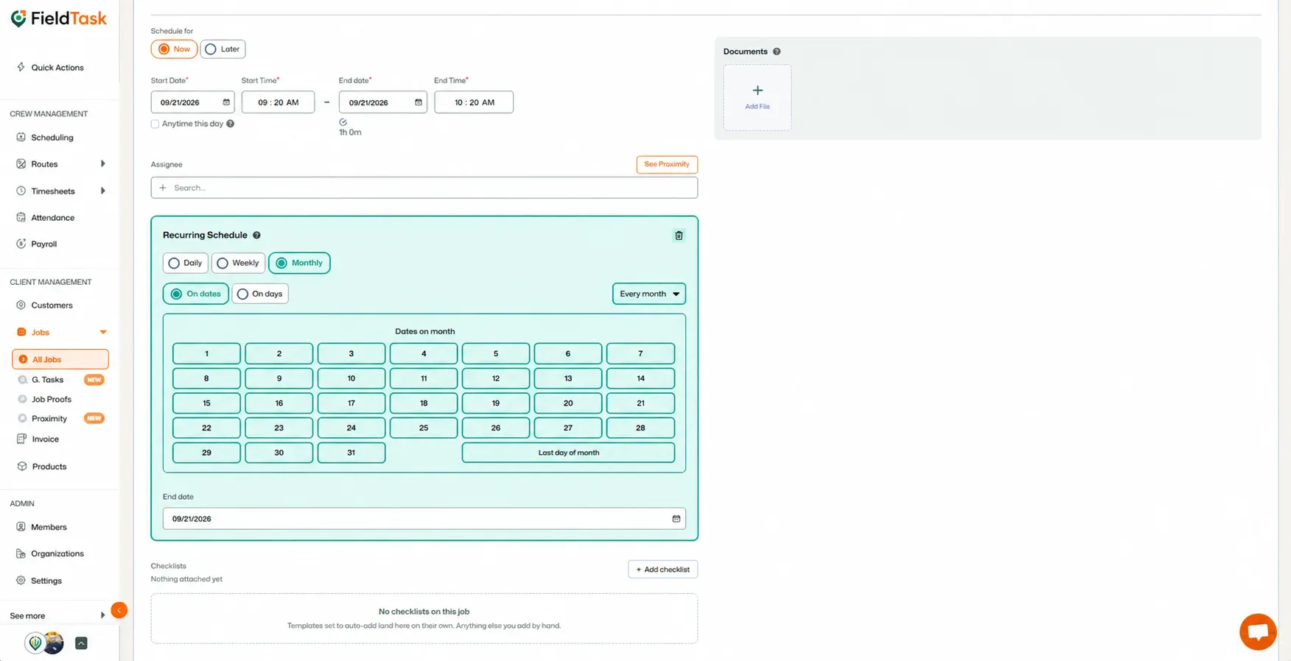Open Every month dropdown

pyautogui.click(x=649, y=294)
